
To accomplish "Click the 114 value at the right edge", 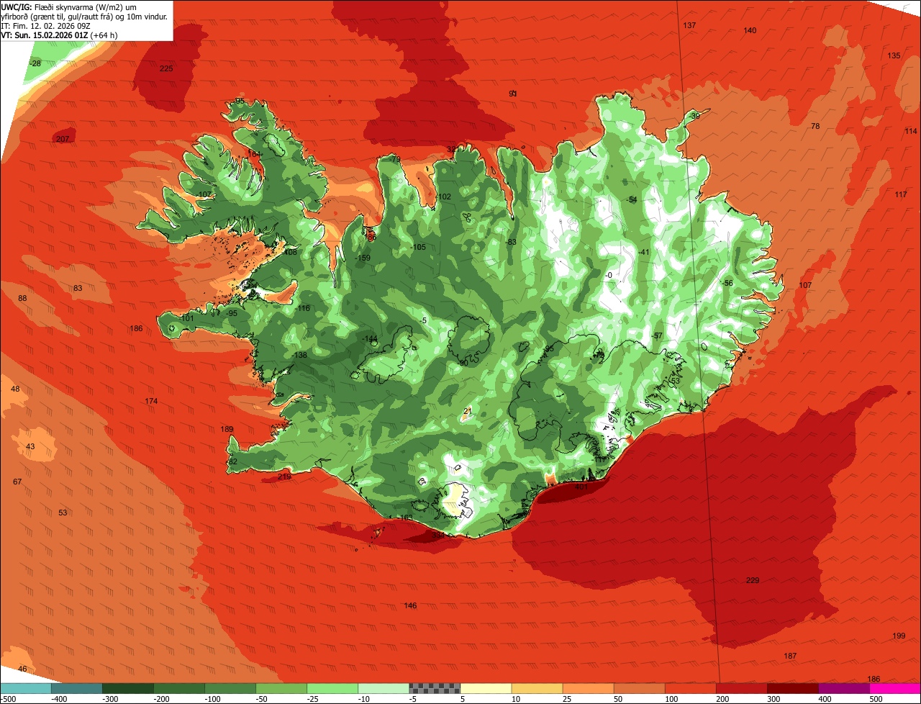I will (911, 131).
